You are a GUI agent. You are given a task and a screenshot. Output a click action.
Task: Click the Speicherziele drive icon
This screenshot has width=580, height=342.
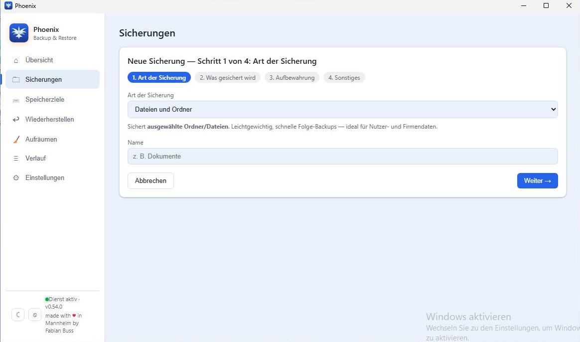[x=16, y=100]
